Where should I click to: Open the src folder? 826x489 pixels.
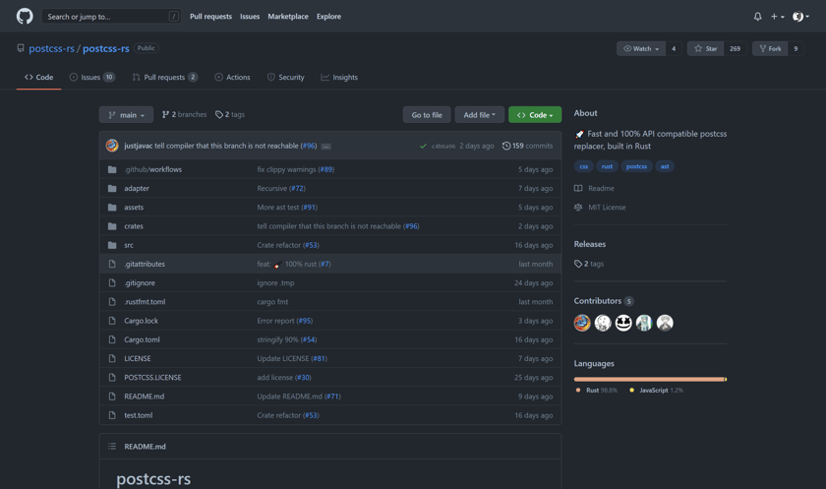(x=129, y=245)
